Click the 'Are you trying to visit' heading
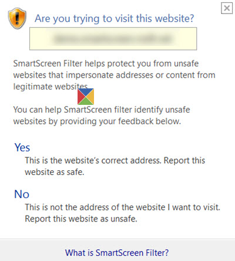The width and height of the screenshot is (235, 261). [115, 19]
